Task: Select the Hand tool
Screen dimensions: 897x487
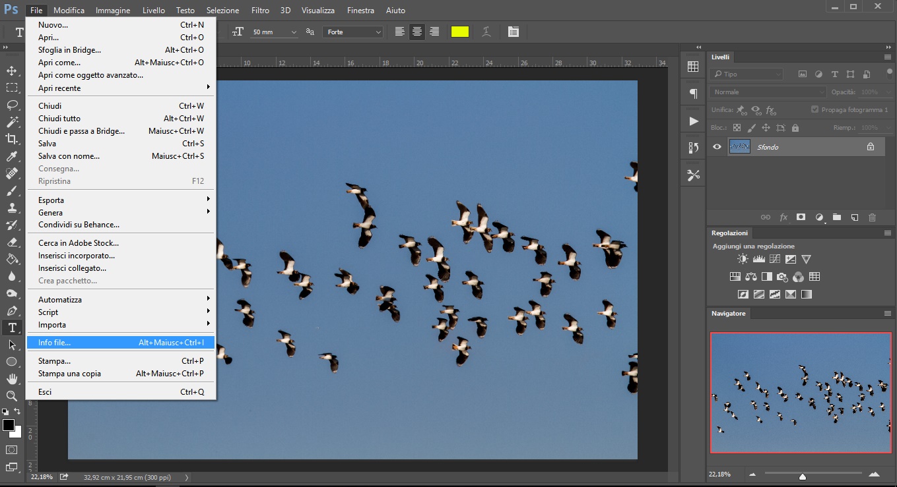Action: [12, 379]
